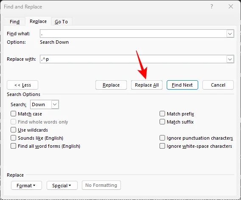Expand the Find what history dropdown
241x200 pixels.
[x=230, y=34]
